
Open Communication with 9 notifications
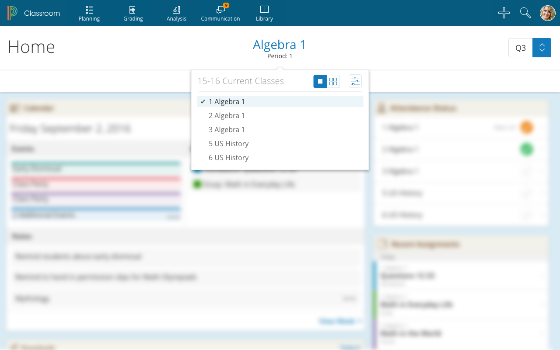coord(220,10)
